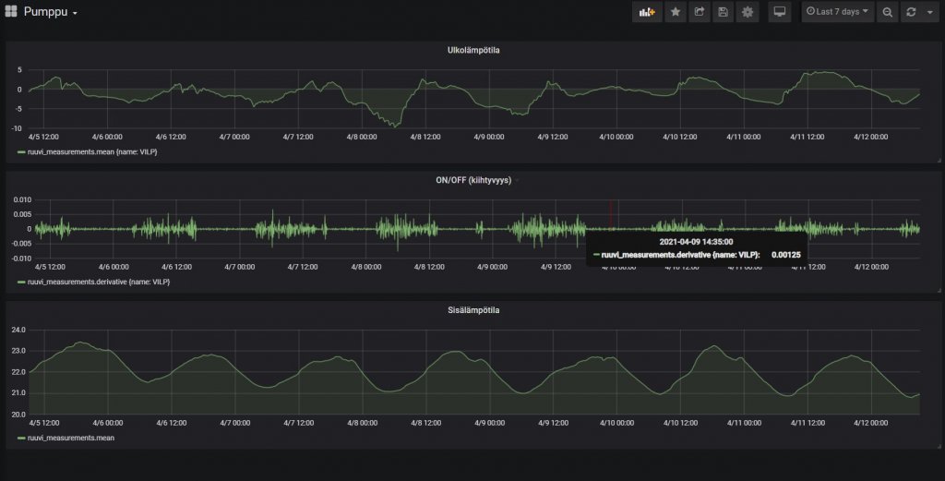Click the Grafana grid icon beside Pumppu
945x481 pixels.
[12, 13]
